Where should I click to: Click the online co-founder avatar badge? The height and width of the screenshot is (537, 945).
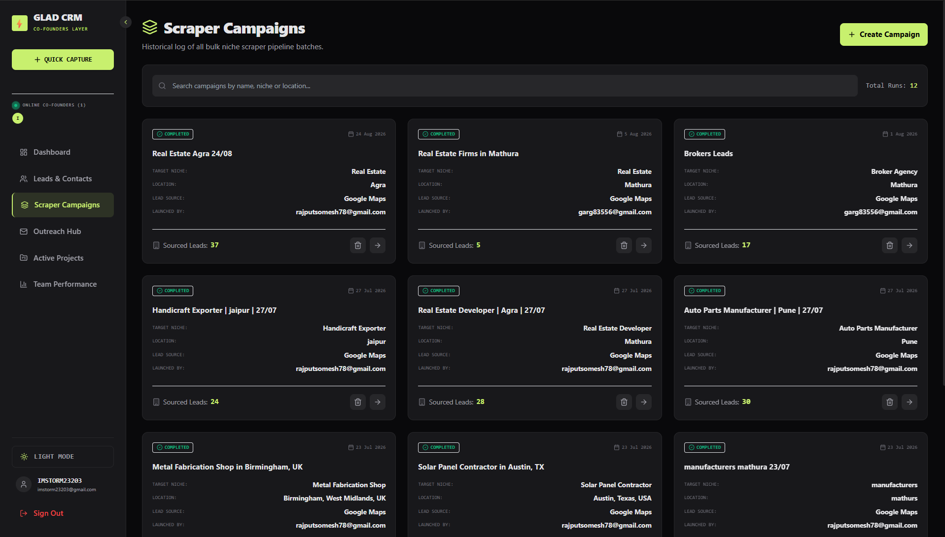click(x=18, y=118)
